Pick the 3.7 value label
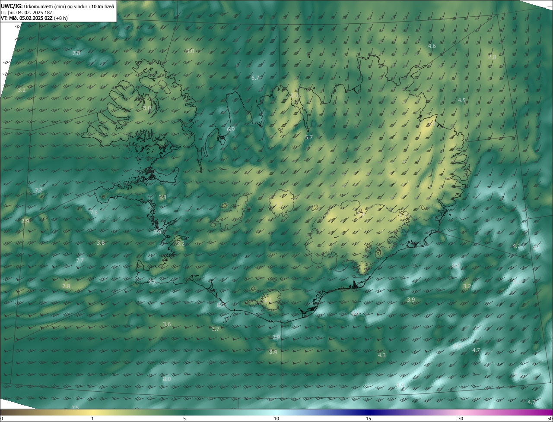Viewport: 553px width, 422px height. [216, 329]
